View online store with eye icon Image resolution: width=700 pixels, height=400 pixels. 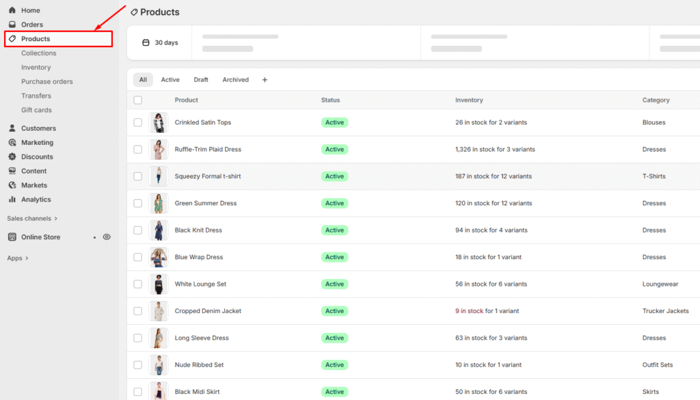107,237
